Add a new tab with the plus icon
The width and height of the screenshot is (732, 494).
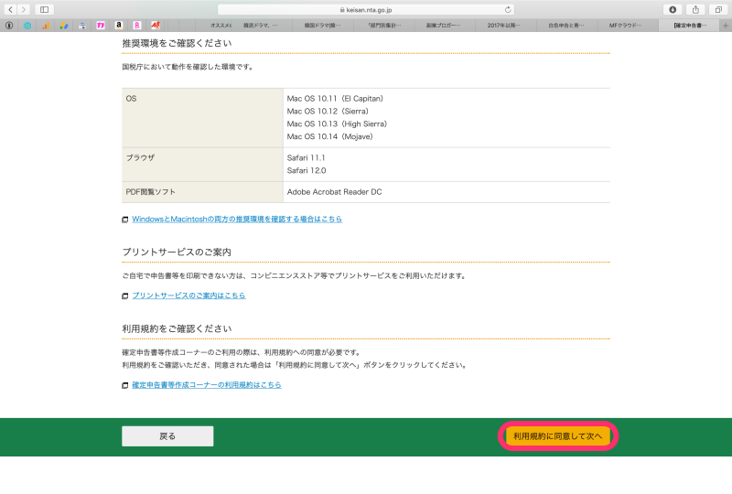[726, 26]
